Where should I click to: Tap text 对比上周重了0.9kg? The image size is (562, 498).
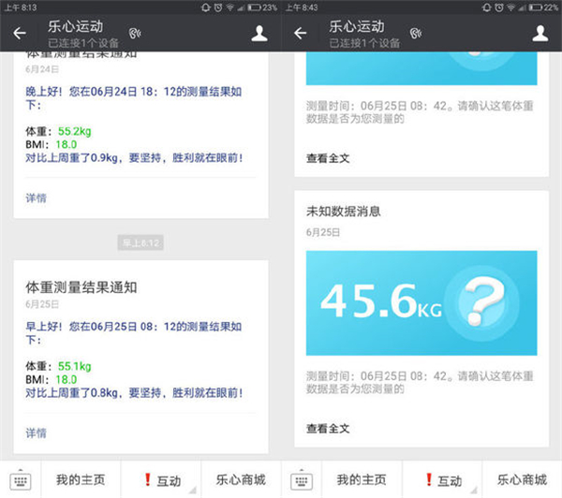coord(72,157)
